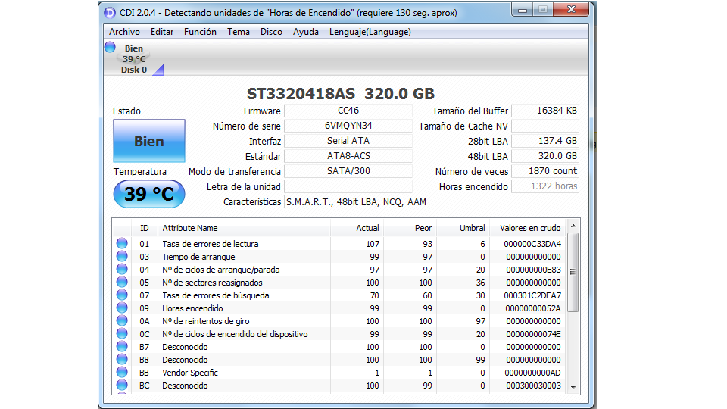Click the Actual column header
727x409 pixels.
pyautogui.click(x=357, y=228)
